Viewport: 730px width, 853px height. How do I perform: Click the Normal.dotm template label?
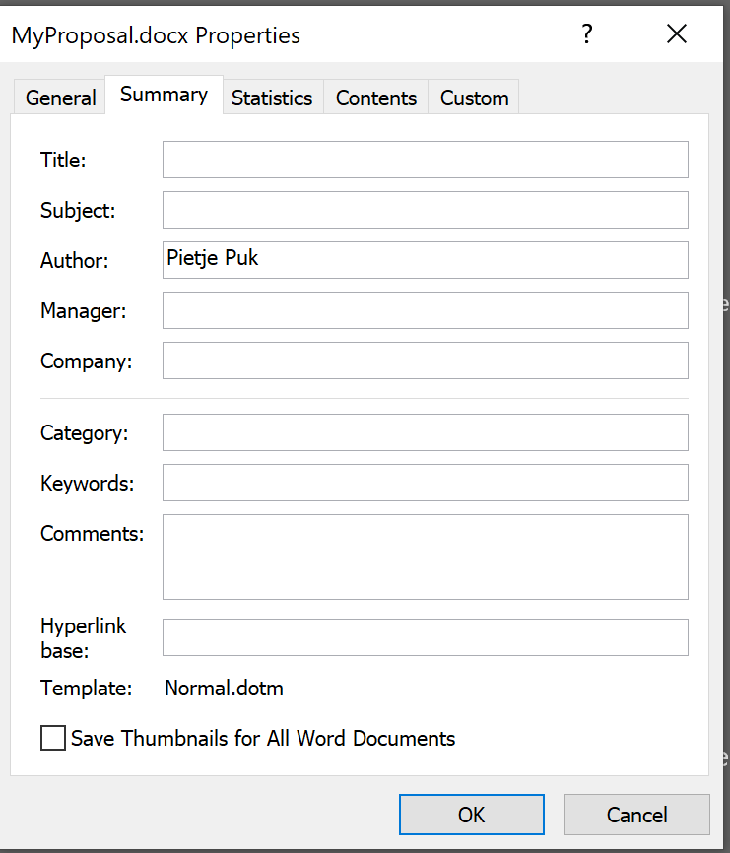(224, 688)
